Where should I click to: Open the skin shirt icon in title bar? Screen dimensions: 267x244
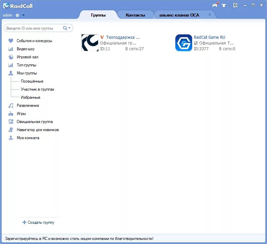[224, 5]
